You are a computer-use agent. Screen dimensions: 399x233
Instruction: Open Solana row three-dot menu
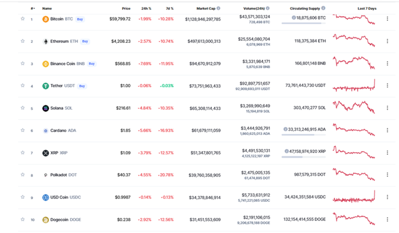click(387, 108)
